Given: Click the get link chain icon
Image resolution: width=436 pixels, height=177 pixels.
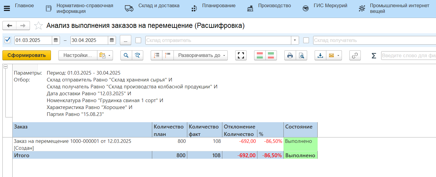Looking at the screenshot, I should 355,55.
